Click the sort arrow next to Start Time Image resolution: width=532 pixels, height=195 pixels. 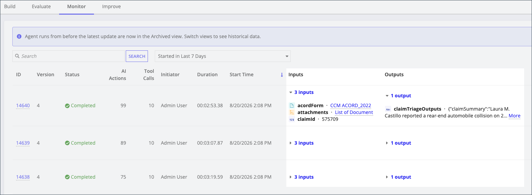[282, 75]
